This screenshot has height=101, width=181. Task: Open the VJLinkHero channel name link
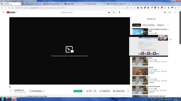click(x=18, y=90)
